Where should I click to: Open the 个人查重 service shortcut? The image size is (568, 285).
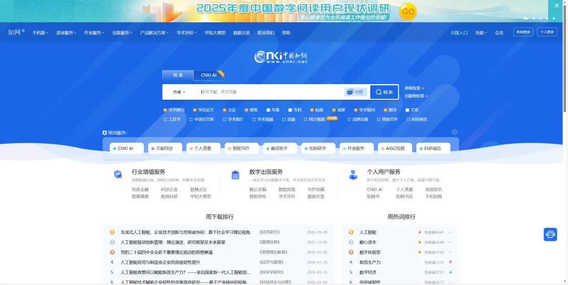(204, 148)
